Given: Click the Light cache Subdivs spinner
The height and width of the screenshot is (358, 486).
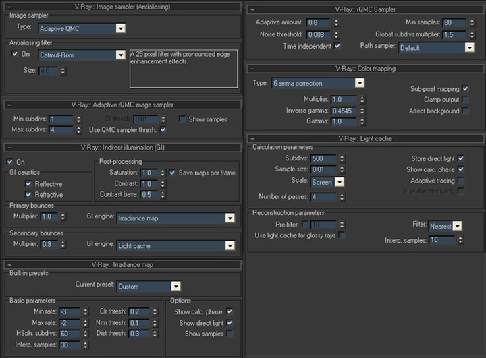Looking at the screenshot, I should [342, 159].
